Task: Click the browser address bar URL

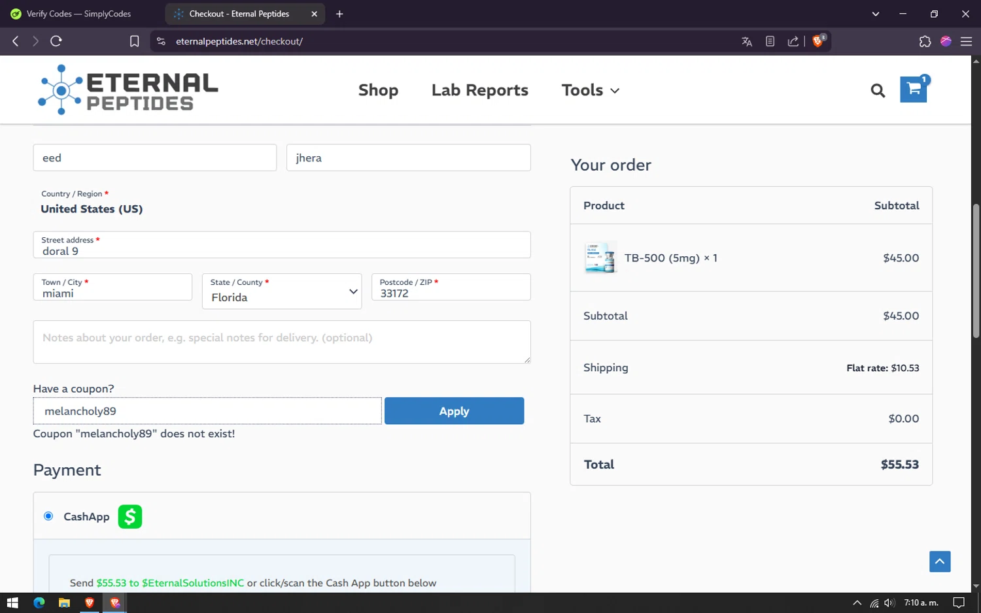Action: [239, 41]
